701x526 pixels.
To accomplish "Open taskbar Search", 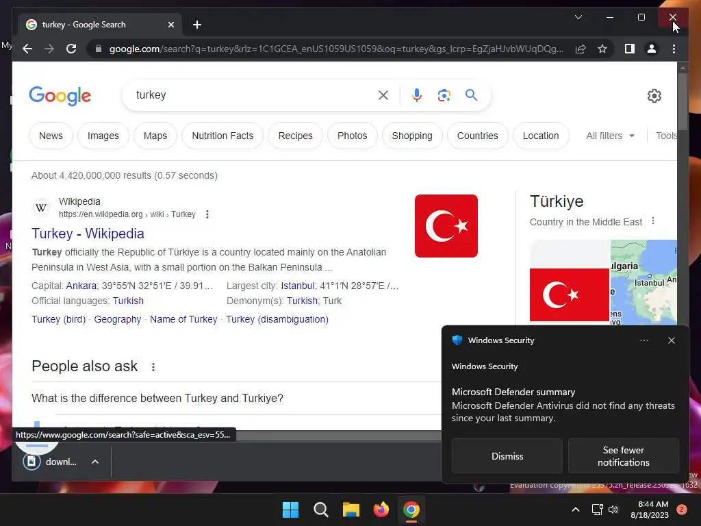I will coord(321,510).
